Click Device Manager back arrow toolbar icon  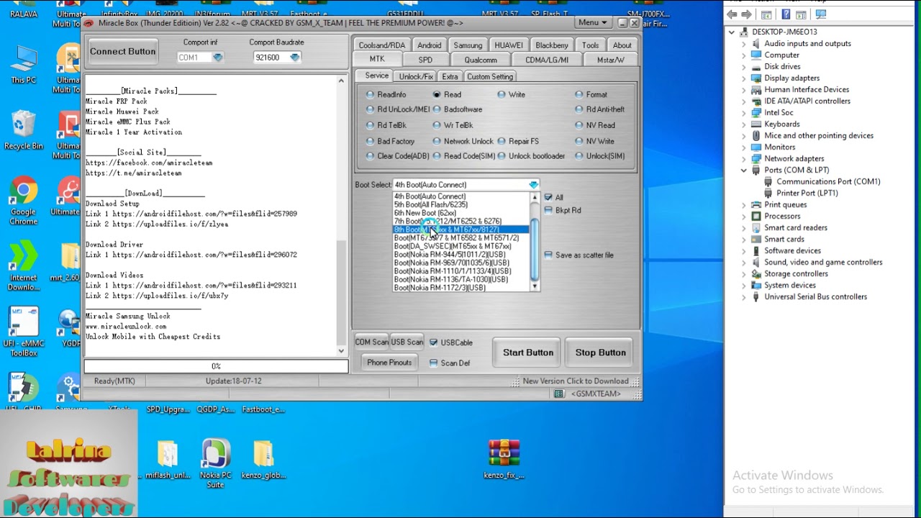click(732, 14)
